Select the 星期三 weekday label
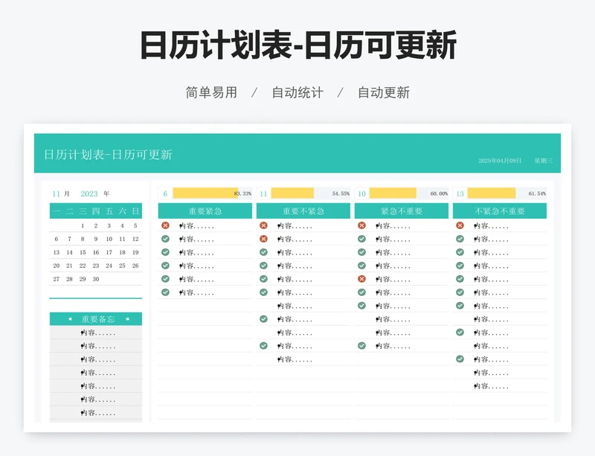 pyautogui.click(x=544, y=161)
